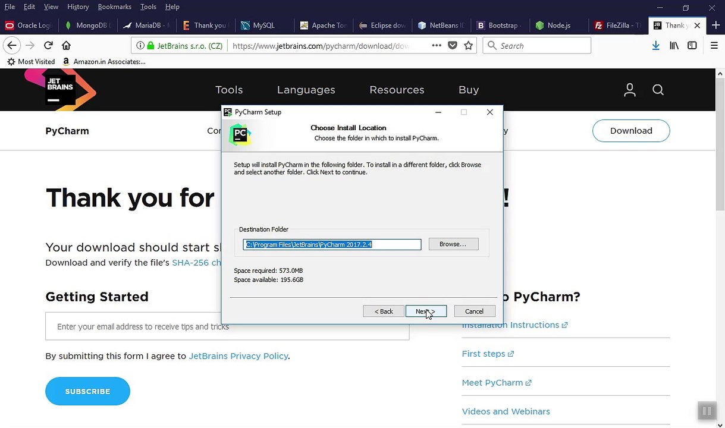Switch to the FileZilla tab

[617, 26]
